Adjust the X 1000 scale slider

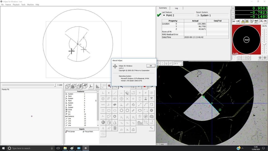[x=55, y=85]
